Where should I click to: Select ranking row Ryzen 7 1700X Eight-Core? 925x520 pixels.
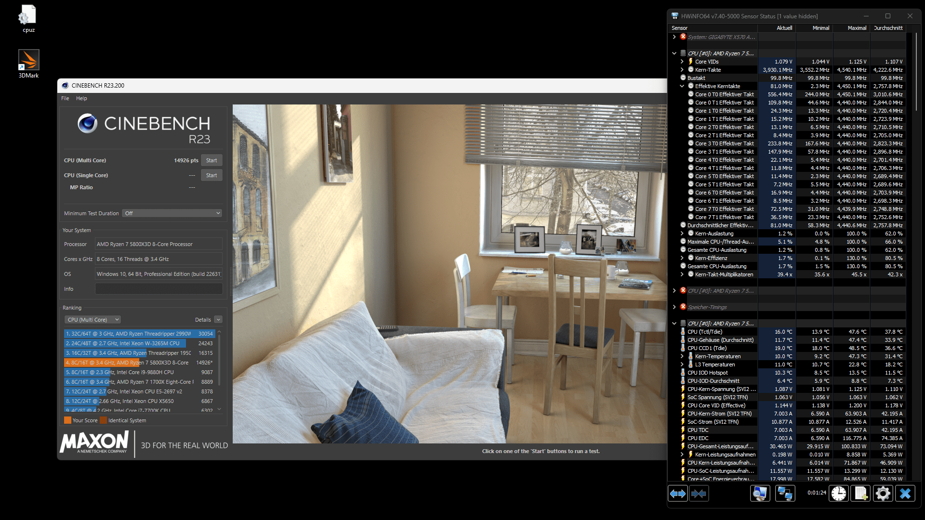(139, 382)
